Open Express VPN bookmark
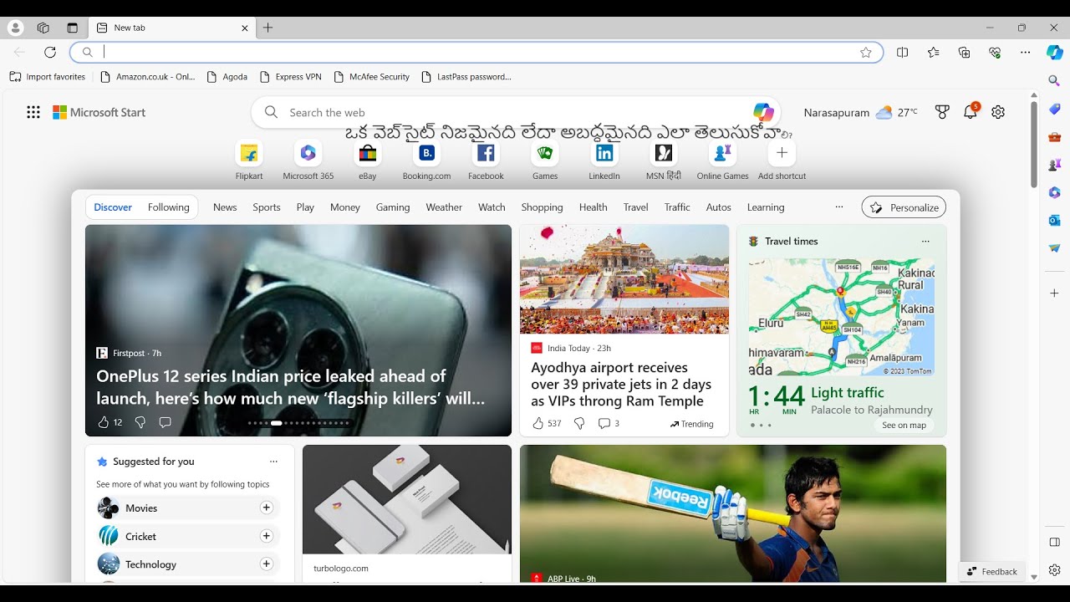The height and width of the screenshot is (602, 1070). click(291, 77)
